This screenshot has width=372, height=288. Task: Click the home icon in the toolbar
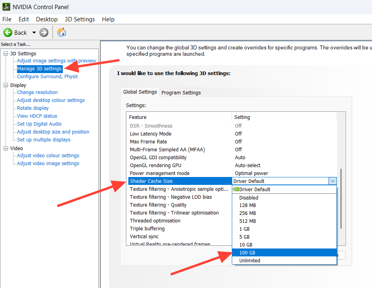click(61, 32)
